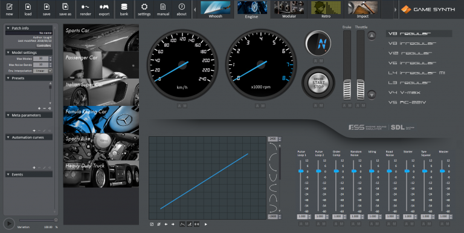Collapse the Presets section
Image resolution: width=464 pixels, height=233 pixels.
tap(8, 78)
